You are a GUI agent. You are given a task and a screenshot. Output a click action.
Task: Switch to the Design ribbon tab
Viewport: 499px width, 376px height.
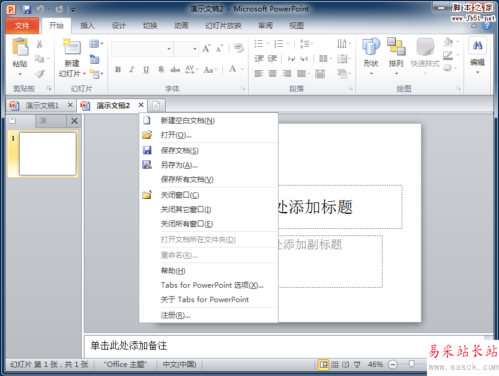pos(118,25)
